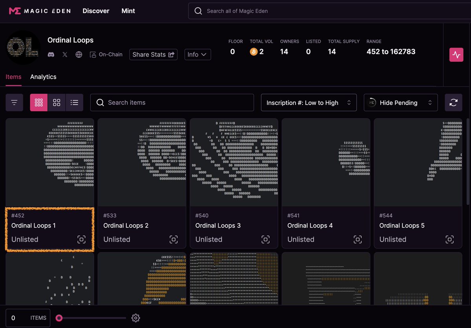Open the Inscription # sort dropdown
The image size is (471, 328).
[309, 103]
